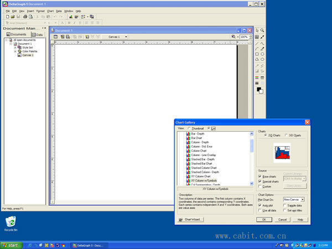Toggle the Base charts checkbox
This screenshot has width=332, height=249.
[x=260, y=177]
